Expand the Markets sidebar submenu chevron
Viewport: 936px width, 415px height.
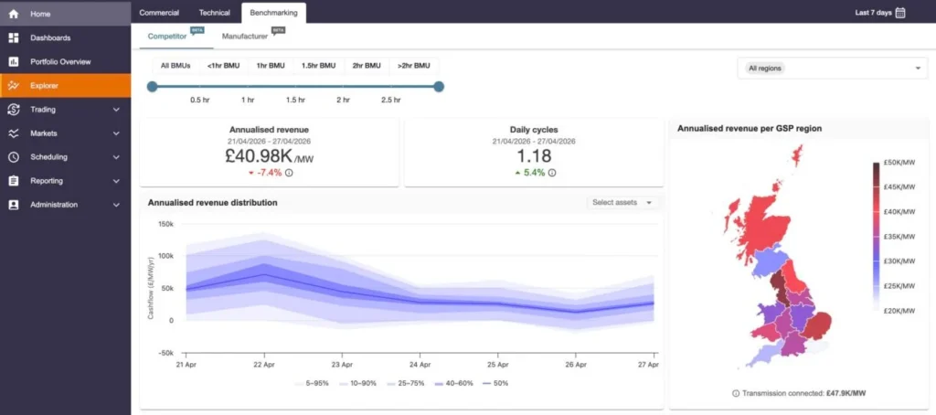[116, 133]
